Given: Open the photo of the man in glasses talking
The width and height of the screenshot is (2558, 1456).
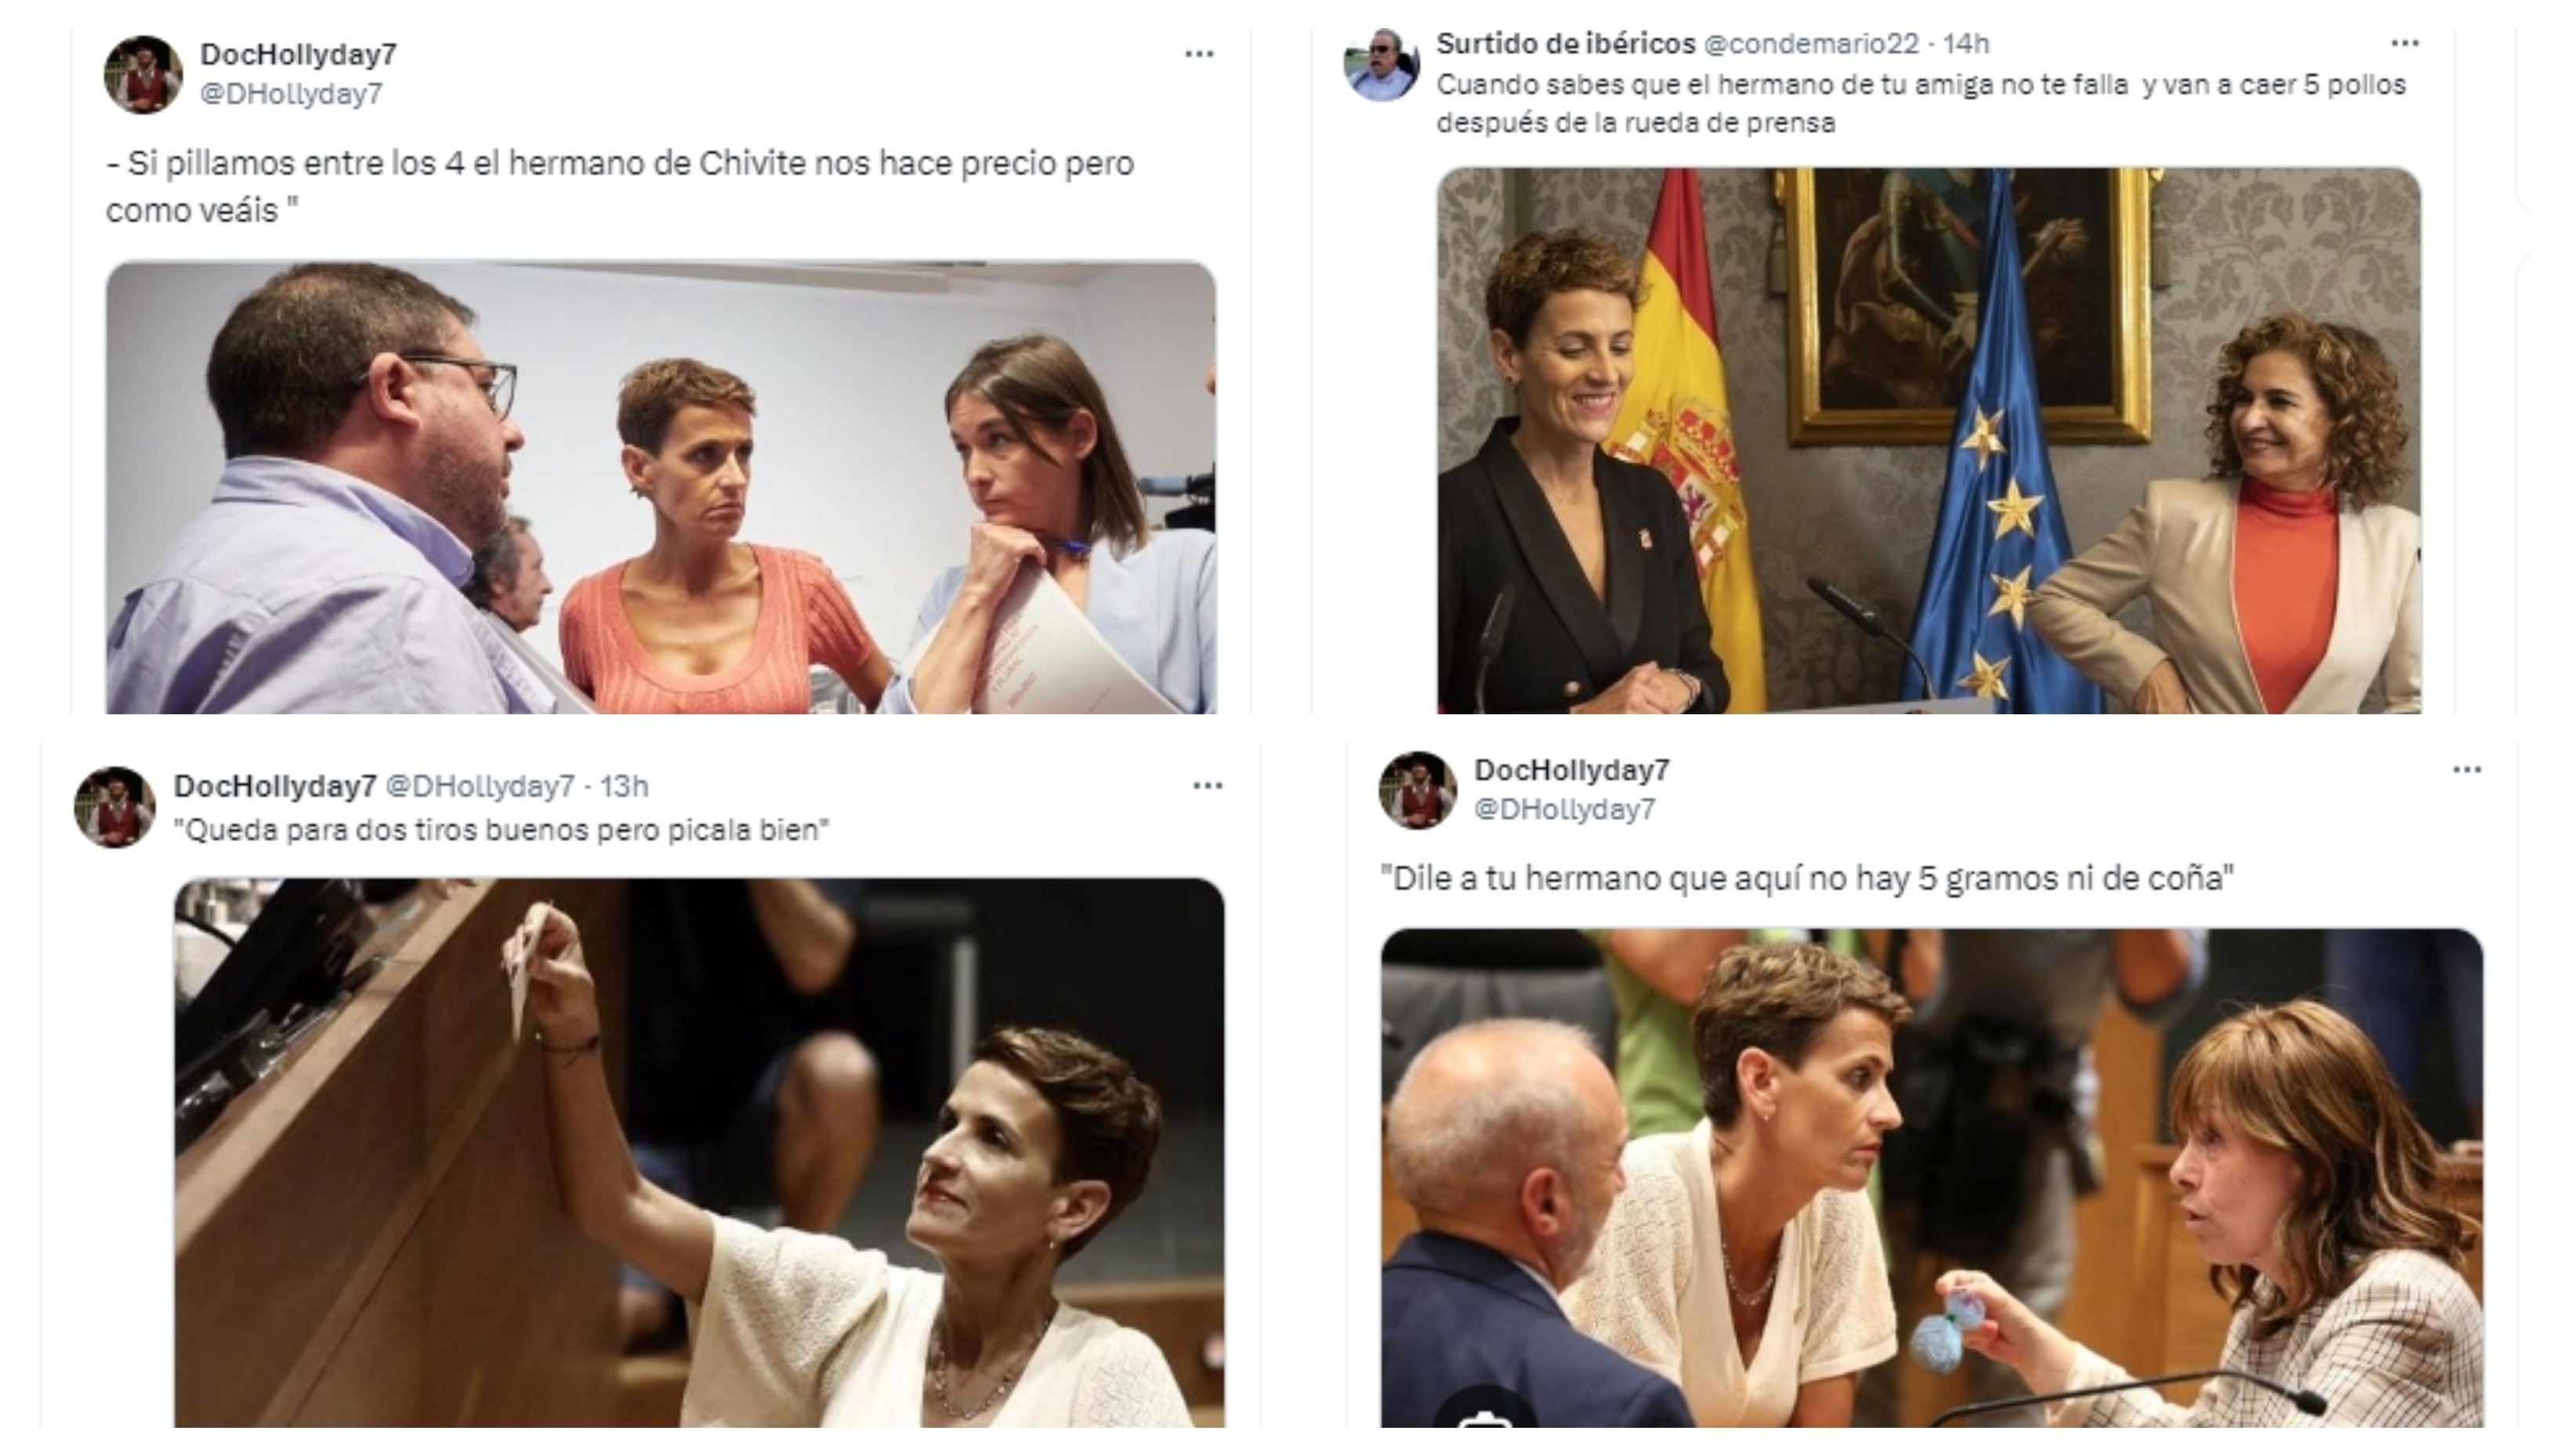Looking at the screenshot, I should tap(660, 487).
